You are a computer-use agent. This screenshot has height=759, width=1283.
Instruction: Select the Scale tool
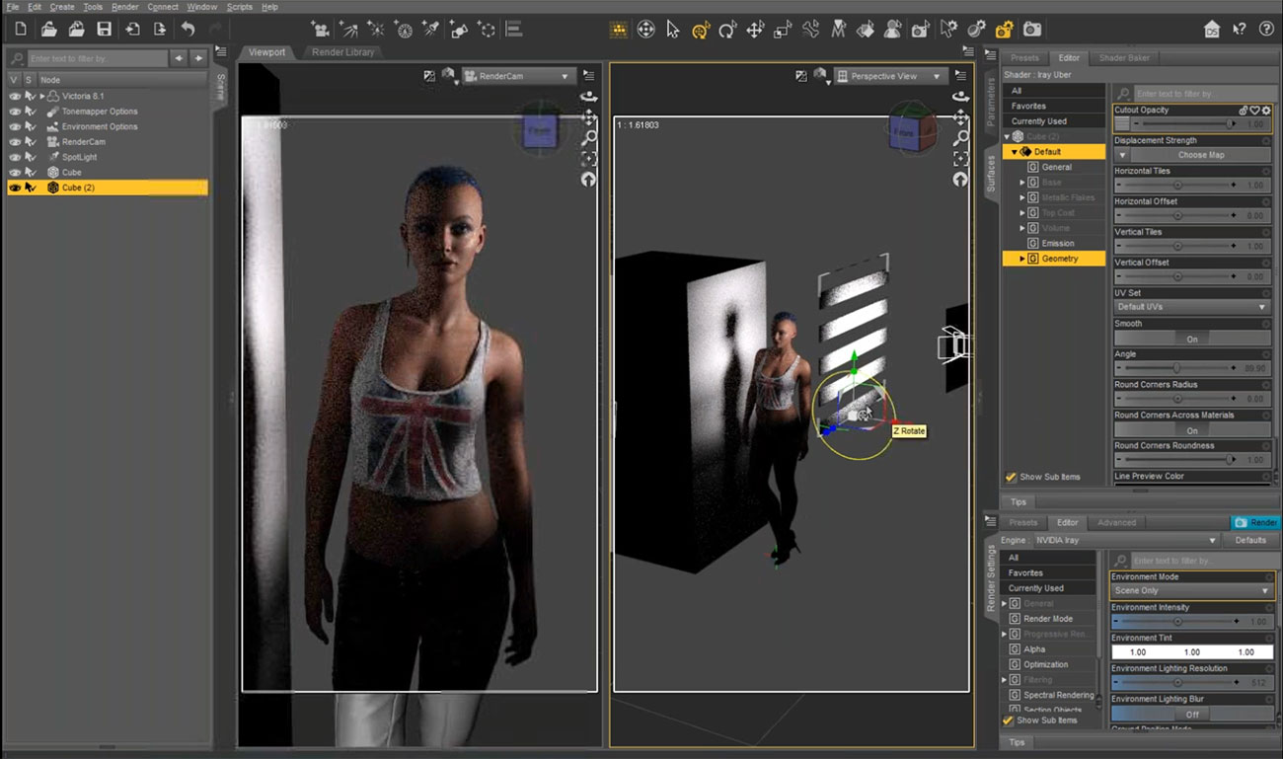[783, 30]
